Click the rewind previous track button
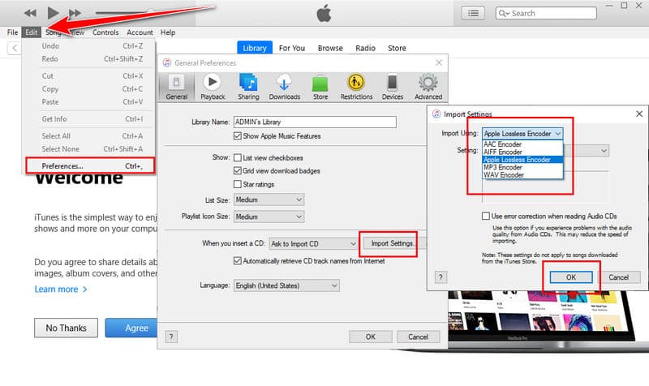Viewport: 649px width, 386px height. coord(30,13)
